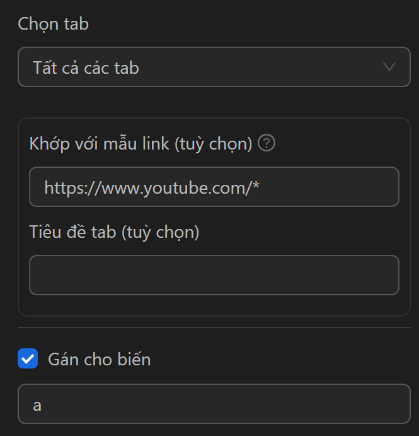Click the "Khớp với mẫu link (tuỳ chọn)" label

coord(141,144)
